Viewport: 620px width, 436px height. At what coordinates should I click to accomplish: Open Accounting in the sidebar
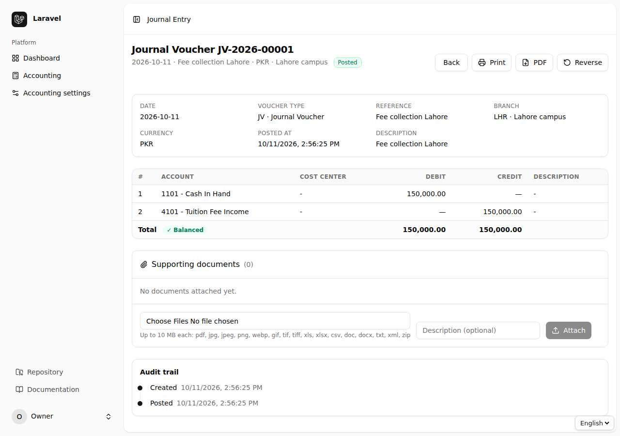[x=62, y=76]
